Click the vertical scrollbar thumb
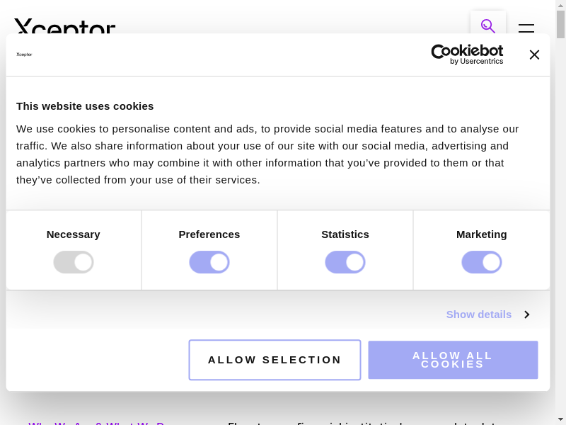The image size is (566, 425). tap(560, 25)
